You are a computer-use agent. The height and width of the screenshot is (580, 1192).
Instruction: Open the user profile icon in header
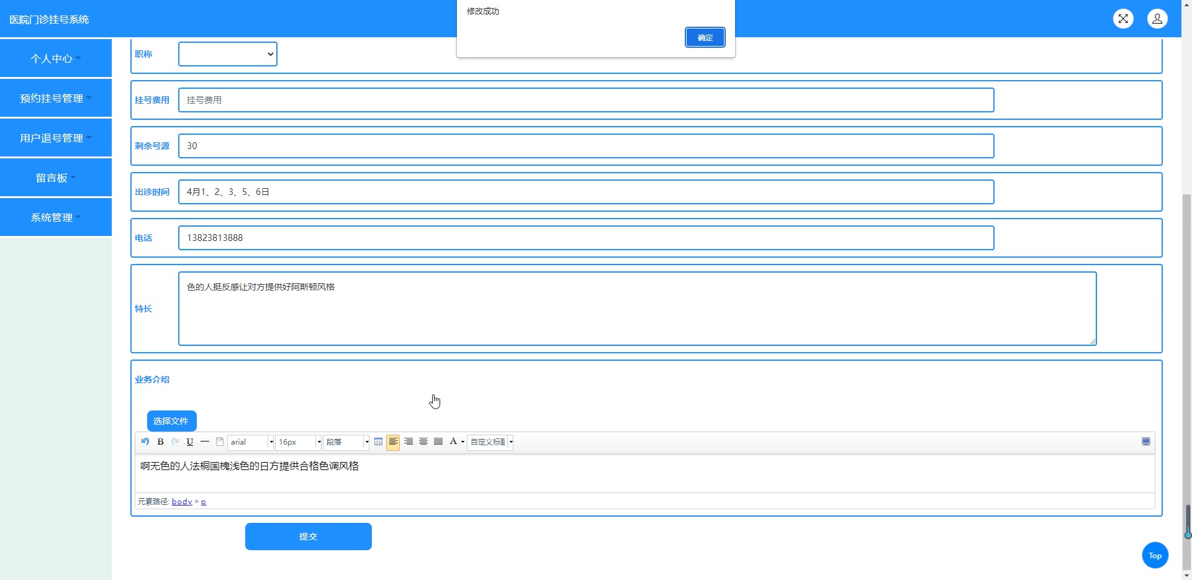(x=1157, y=19)
